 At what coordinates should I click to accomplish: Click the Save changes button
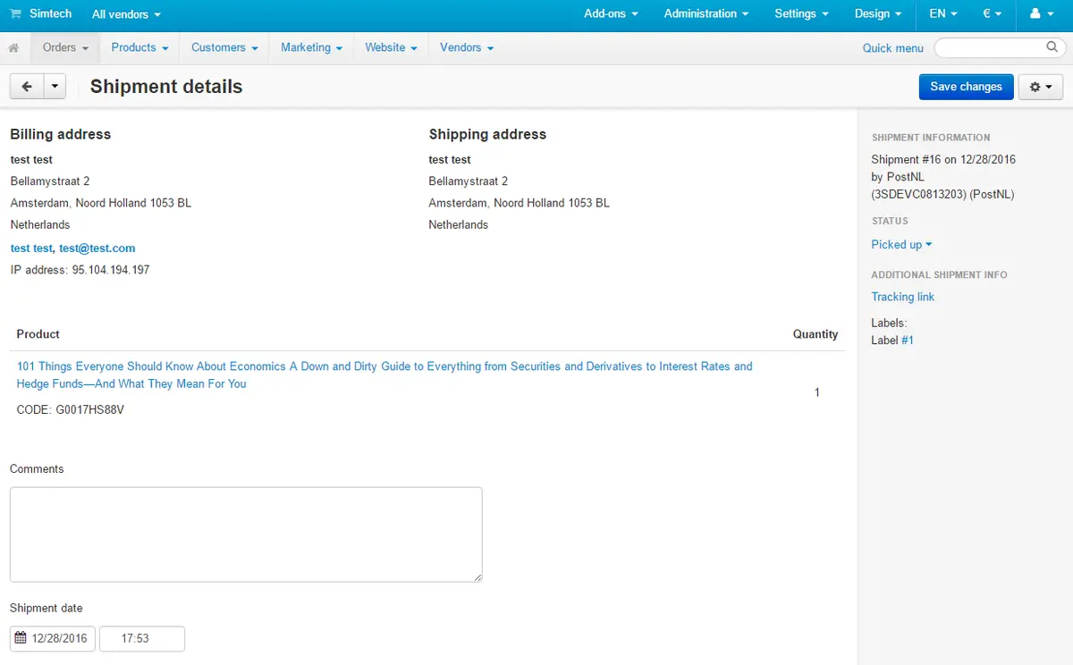pos(966,87)
